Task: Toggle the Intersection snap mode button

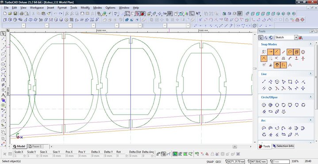Action: tap(264, 59)
